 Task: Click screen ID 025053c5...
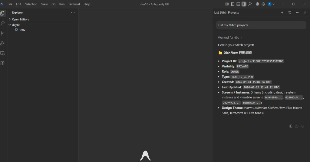pos(294,98)
